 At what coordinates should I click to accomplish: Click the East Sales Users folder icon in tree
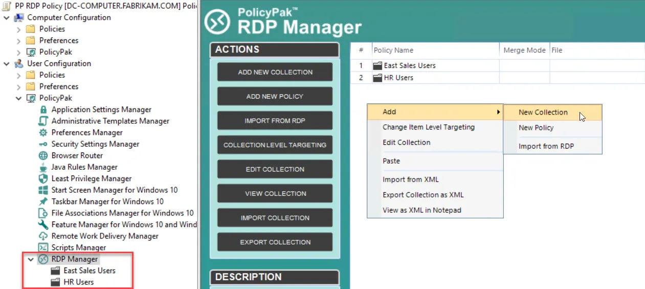[55, 271]
